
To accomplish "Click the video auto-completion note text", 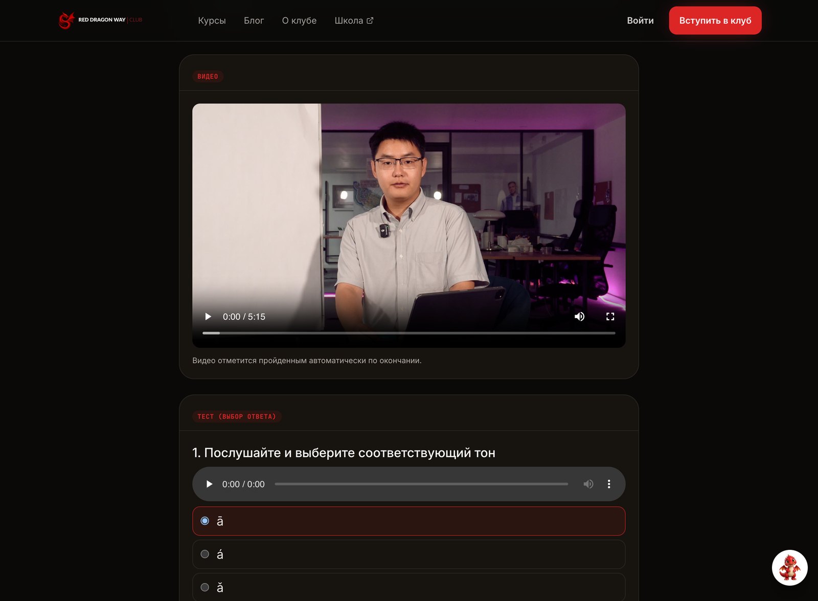I will [x=307, y=361].
